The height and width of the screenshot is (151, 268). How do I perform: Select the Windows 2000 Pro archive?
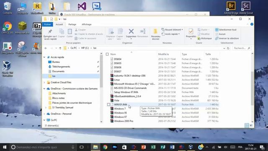(124, 121)
